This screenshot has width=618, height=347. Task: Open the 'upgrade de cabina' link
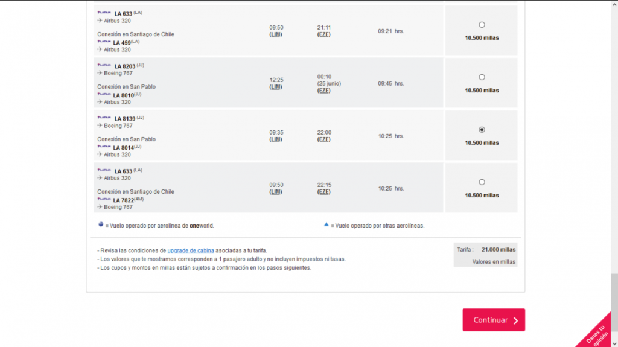tap(191, 250)
